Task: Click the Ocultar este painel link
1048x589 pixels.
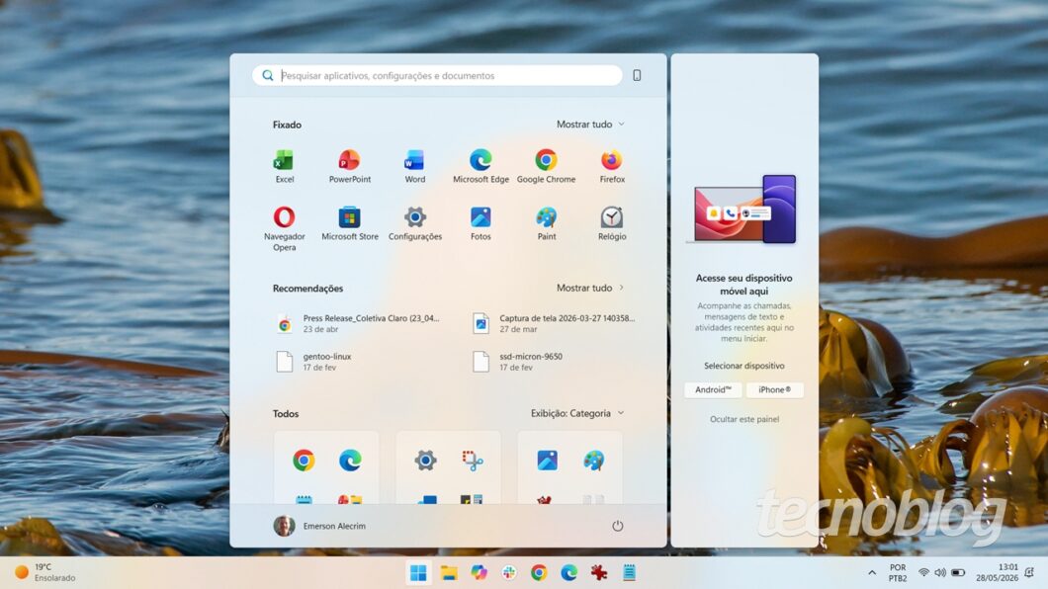Action: pos(744,419)
